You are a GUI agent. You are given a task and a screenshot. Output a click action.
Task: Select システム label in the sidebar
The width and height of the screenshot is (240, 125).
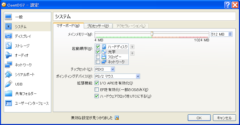pos(21,27)
